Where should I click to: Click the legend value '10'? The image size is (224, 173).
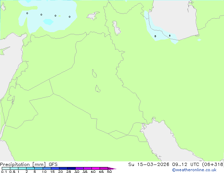click(44, 172)
